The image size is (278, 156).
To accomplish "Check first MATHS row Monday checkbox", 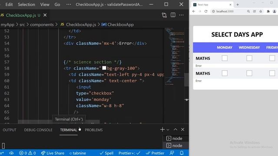I will click(225, 58).
